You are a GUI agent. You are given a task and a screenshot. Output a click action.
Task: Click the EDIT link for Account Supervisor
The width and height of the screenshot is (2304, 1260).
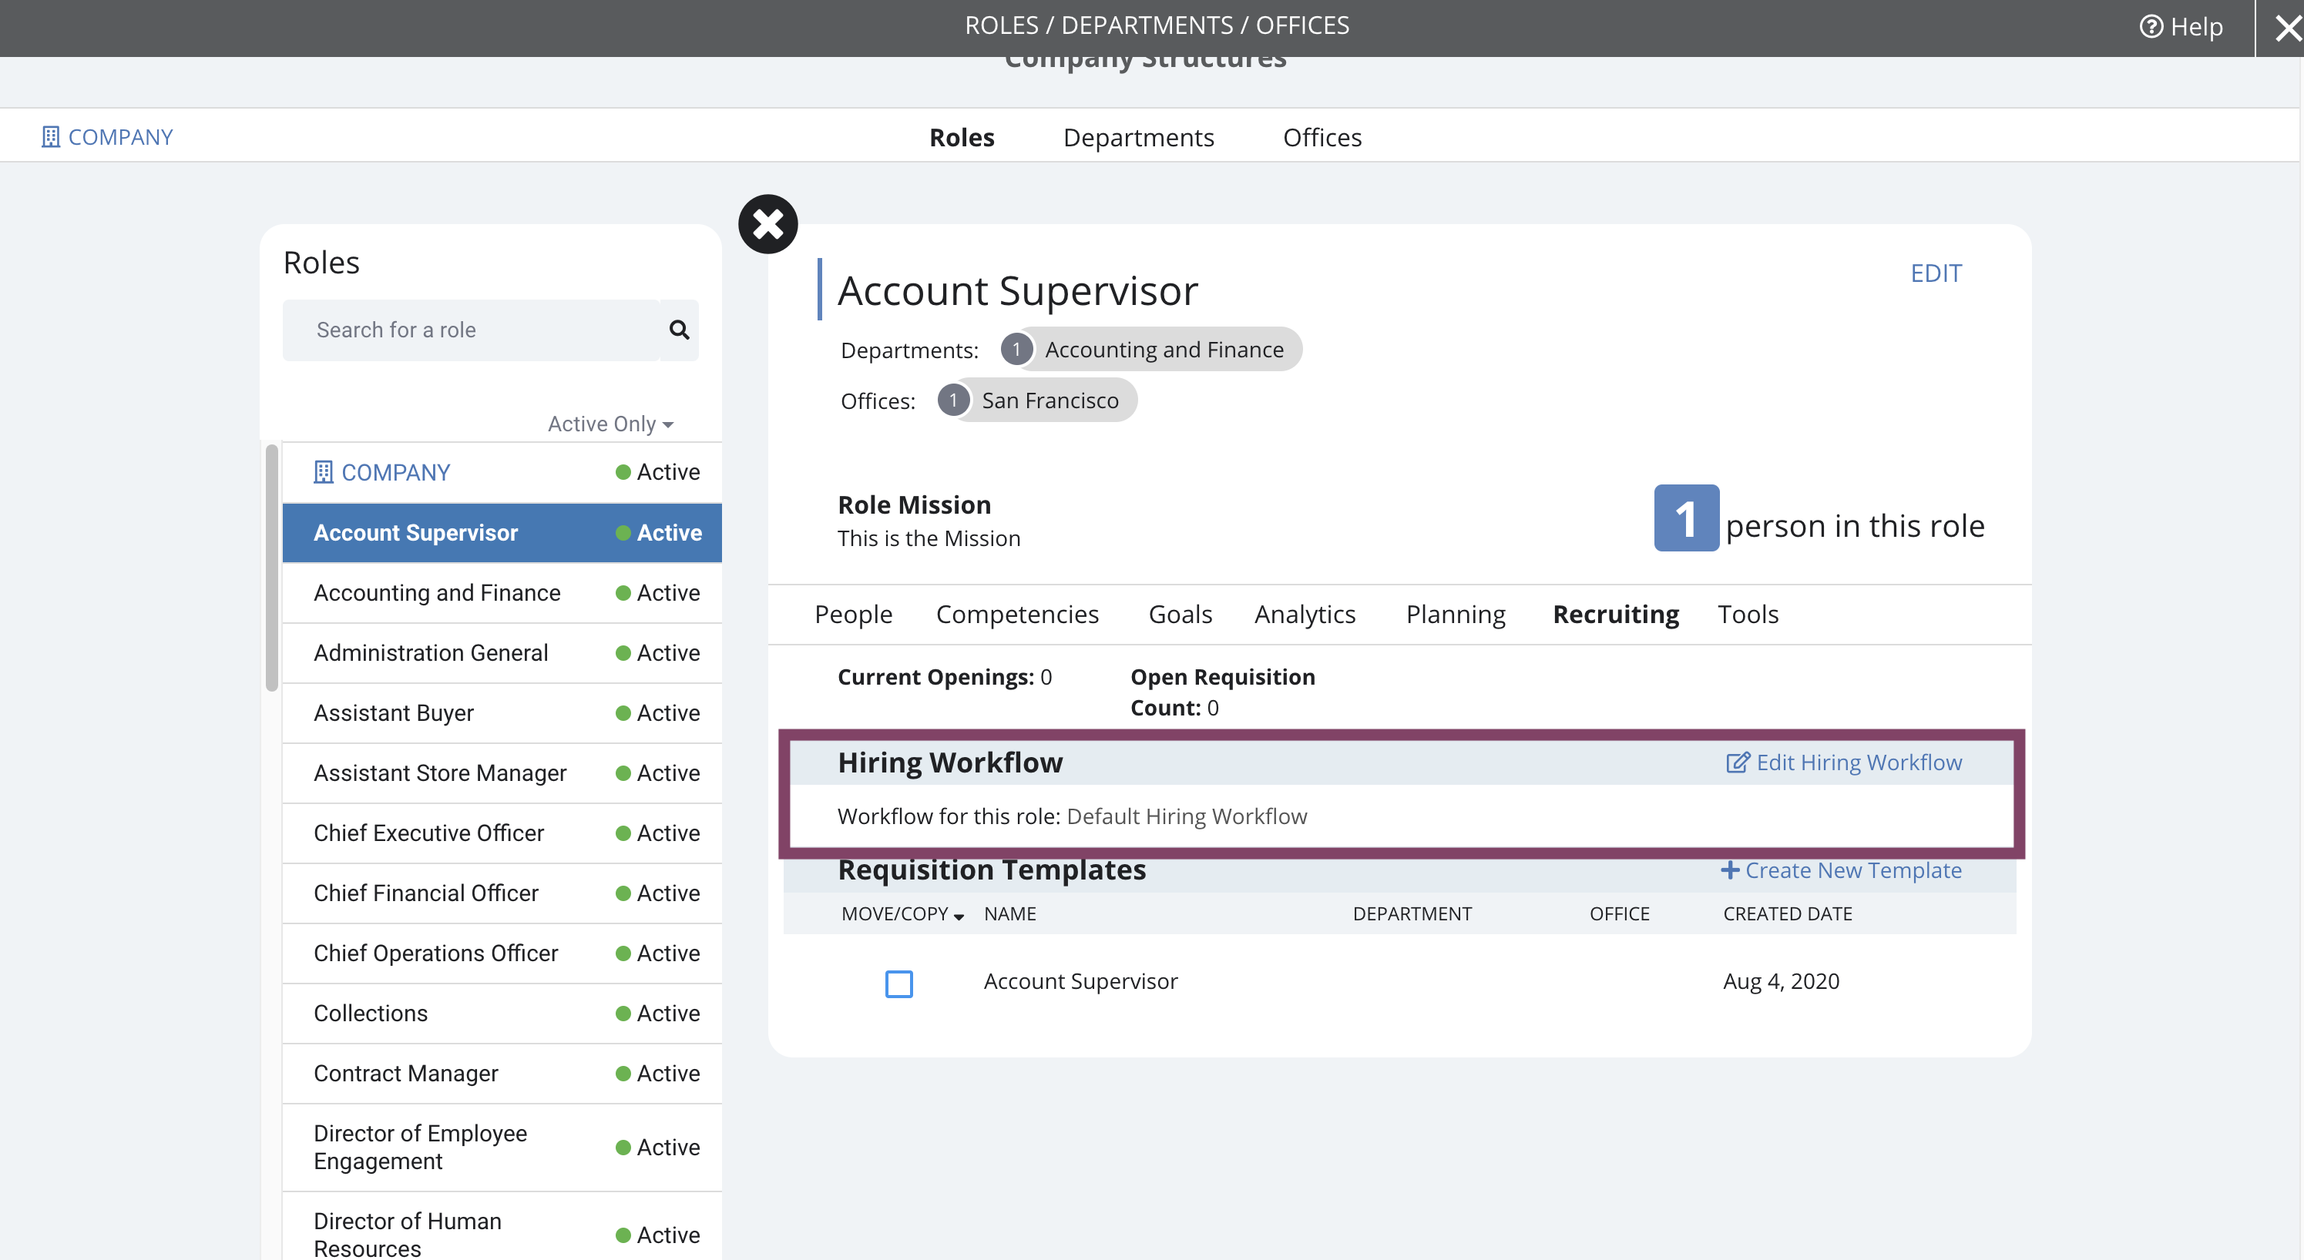(1936, 273)
